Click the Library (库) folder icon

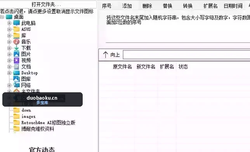(x=16, y=36)
